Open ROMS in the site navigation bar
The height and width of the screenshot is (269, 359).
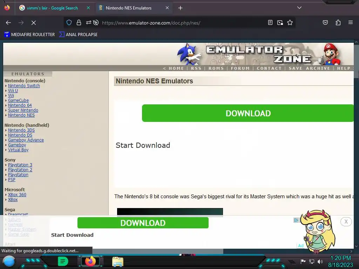coord(216,68)
